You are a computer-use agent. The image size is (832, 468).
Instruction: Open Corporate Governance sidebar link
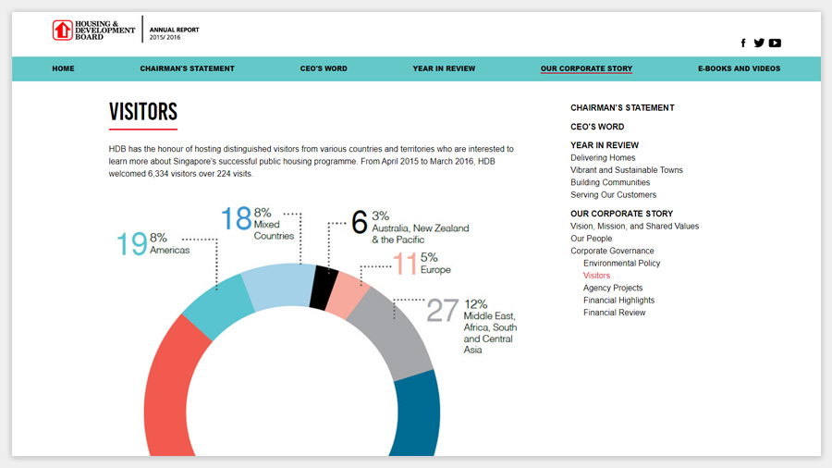tap(612, 251)
